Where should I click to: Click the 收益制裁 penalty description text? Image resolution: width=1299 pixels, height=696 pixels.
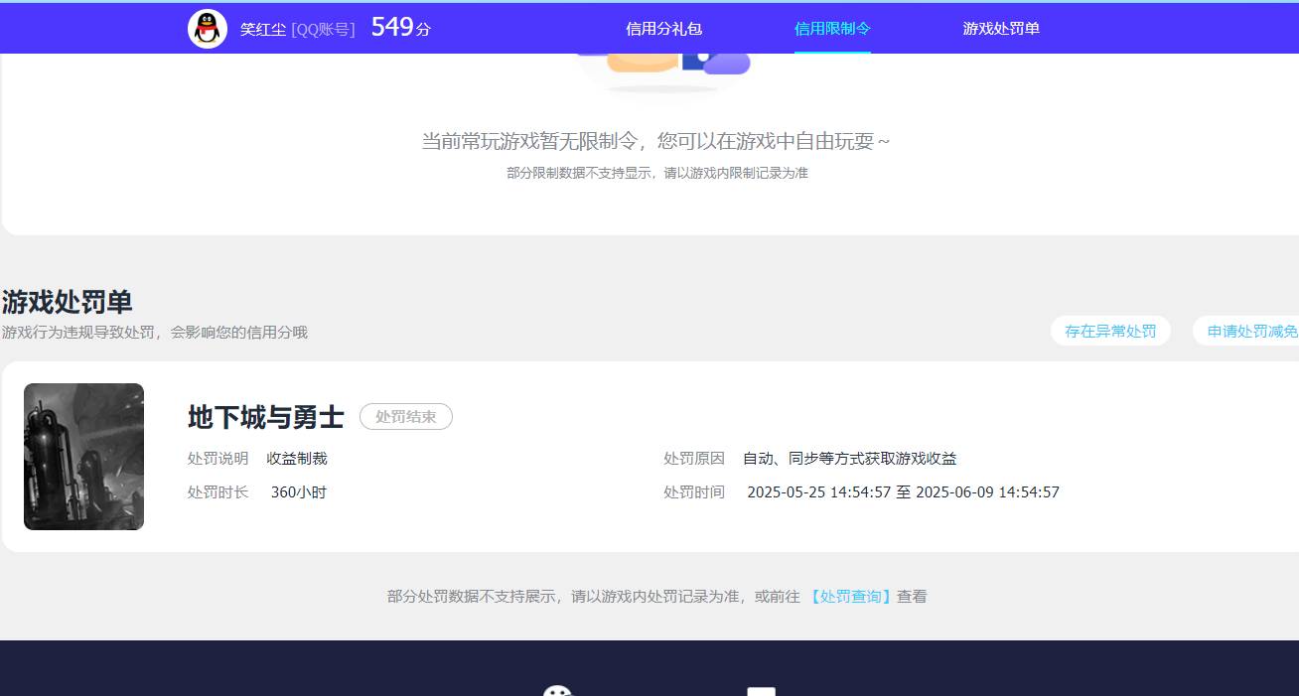coord(299,458)
